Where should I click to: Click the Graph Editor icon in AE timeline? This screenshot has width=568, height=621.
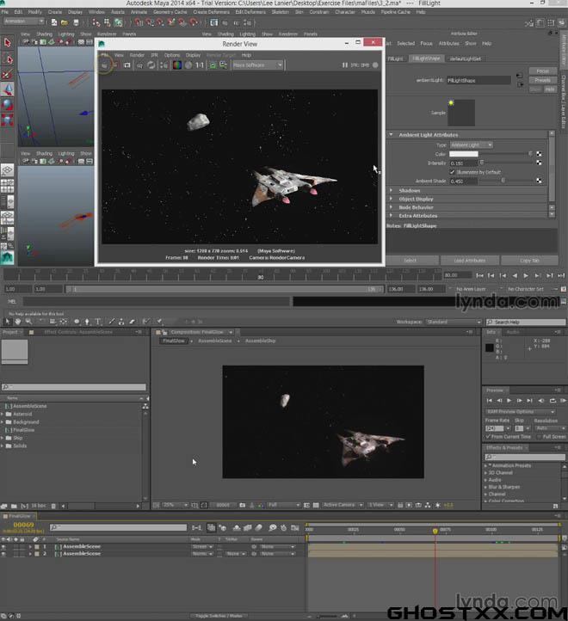pyautogui.click(x=295, y=527)
